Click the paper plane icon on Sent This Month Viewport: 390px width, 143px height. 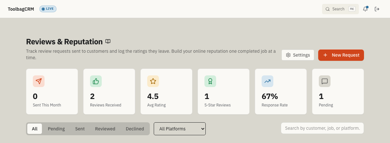pyautogui.click(x=39, y=81)
